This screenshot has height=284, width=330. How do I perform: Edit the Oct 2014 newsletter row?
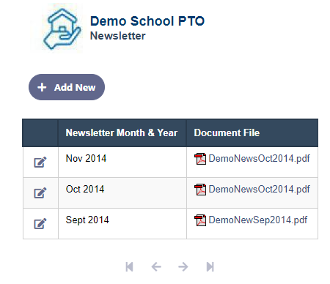pyautogui.click(x=40, y=193)
